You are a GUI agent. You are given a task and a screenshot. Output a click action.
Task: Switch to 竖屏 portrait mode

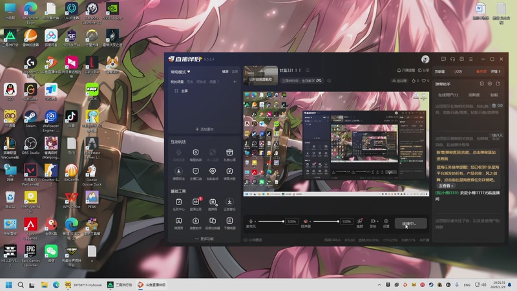[235, 72]
